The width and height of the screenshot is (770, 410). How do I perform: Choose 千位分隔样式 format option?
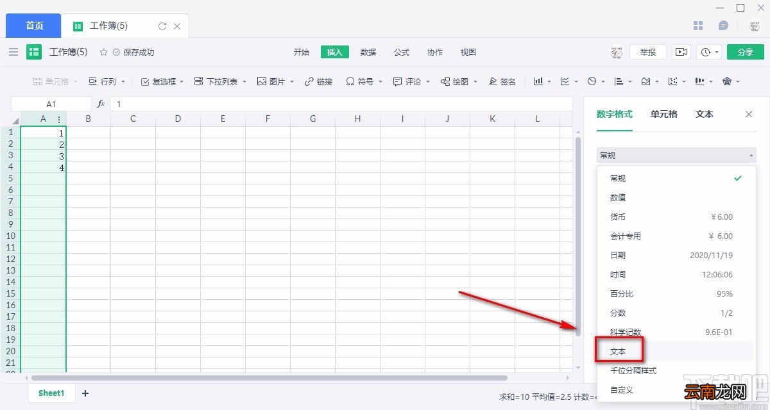[676, 370]
